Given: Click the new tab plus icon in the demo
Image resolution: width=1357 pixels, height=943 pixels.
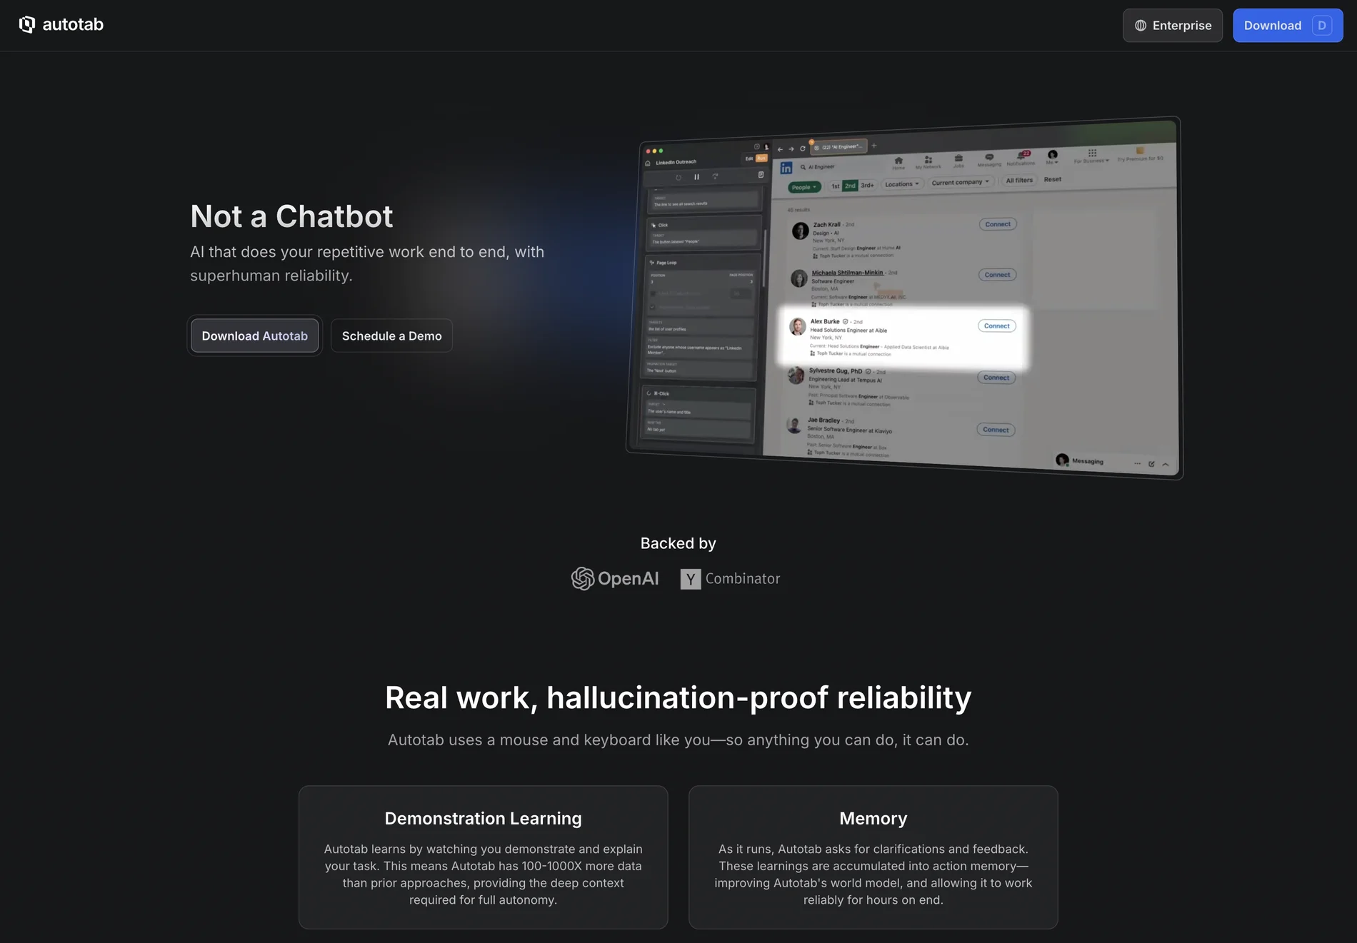Looking at the screenshot, I should tap(874, 146).
